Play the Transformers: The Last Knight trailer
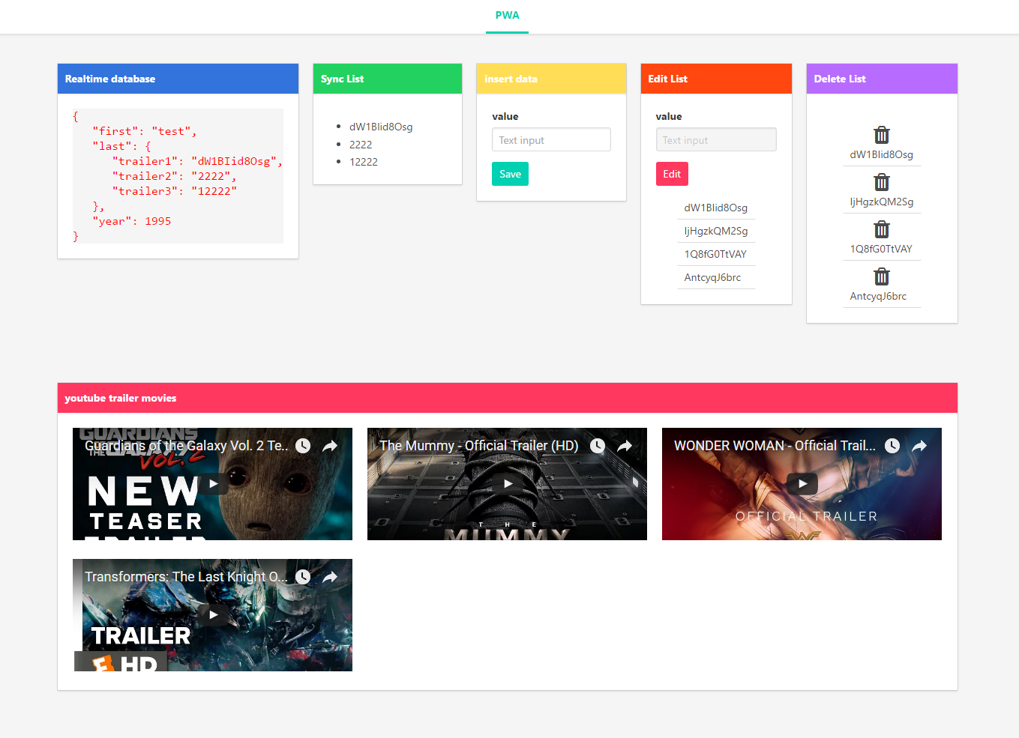Viewport: 1019px width, 738px height. click(213, 615)
